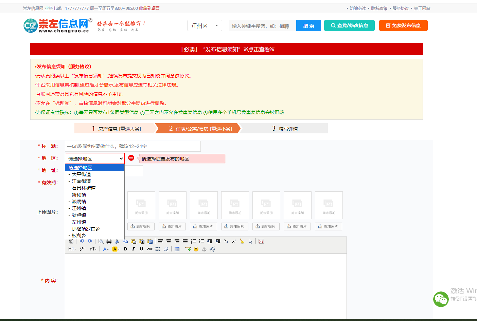Toggle fullscreen editor mode icon
477x321 pixels.
261,241
